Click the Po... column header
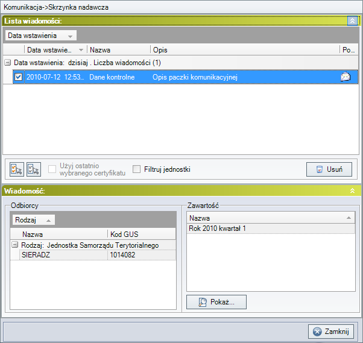Screen dimensions: 363x343 pyautogui.click(x=349, y=50)
